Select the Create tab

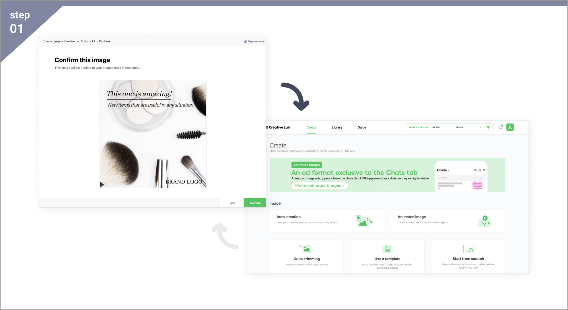click(311, 127)
